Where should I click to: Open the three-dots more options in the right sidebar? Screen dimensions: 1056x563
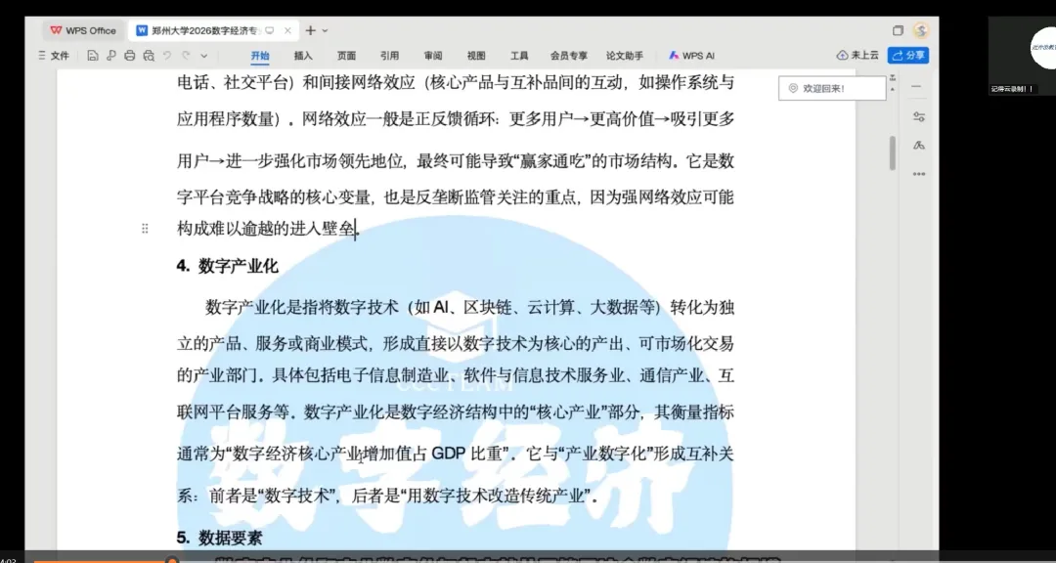click(x=918, y=174)
